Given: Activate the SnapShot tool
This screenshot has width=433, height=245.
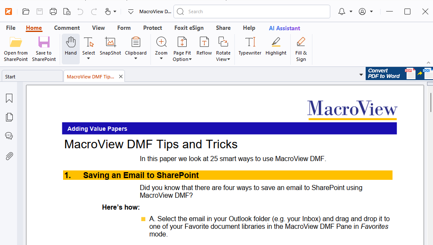Looking at the screenshot, I should [110, 46].
